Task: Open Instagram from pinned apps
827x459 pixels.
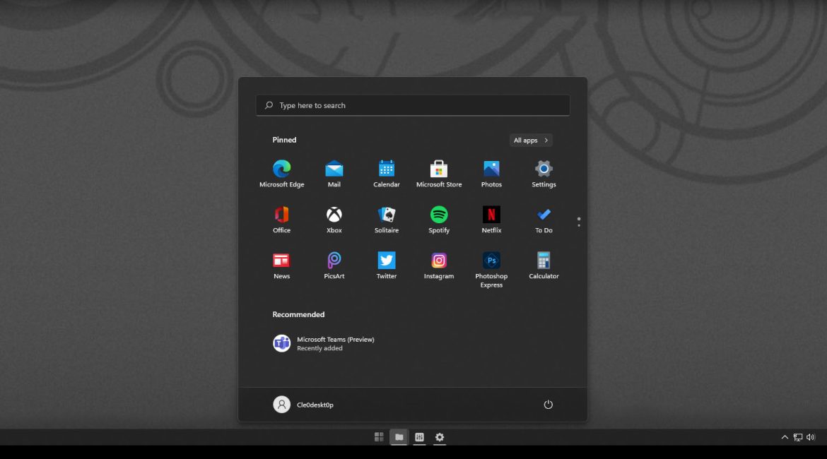Action: (x=439, y=261)
